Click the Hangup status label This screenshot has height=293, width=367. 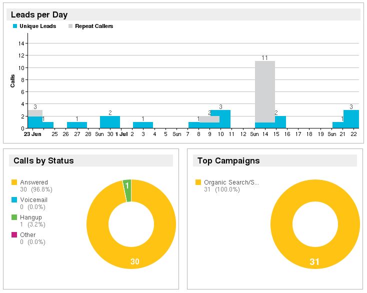(31, 217)
